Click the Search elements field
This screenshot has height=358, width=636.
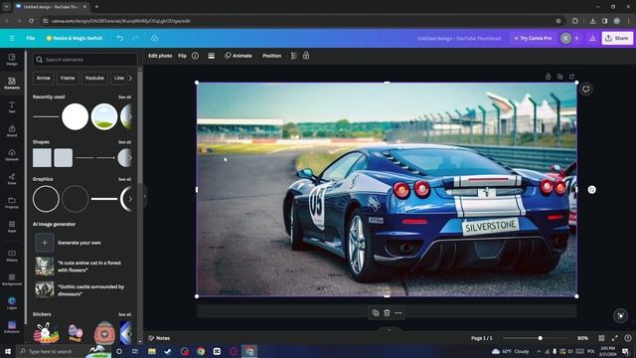tap(84, 60)
